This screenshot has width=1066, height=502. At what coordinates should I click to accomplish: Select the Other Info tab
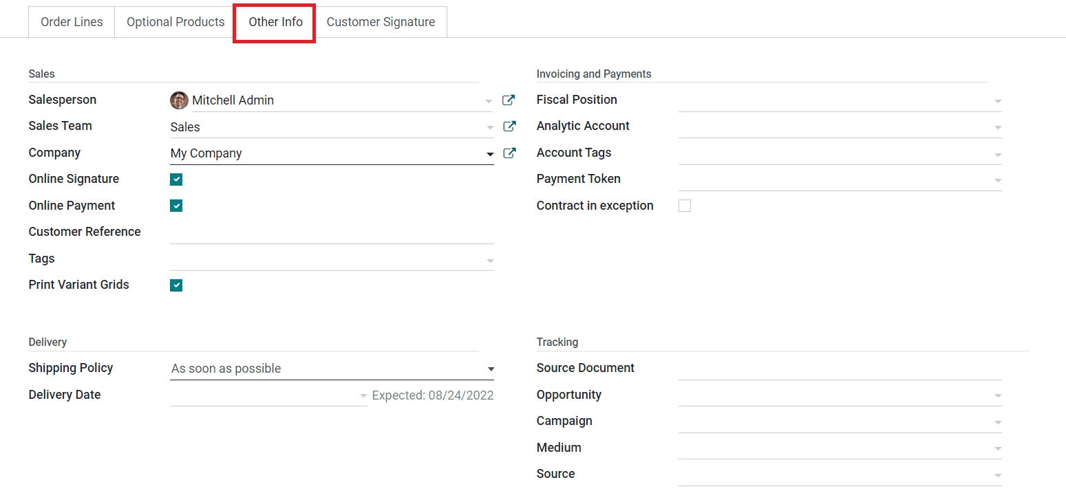275,22
